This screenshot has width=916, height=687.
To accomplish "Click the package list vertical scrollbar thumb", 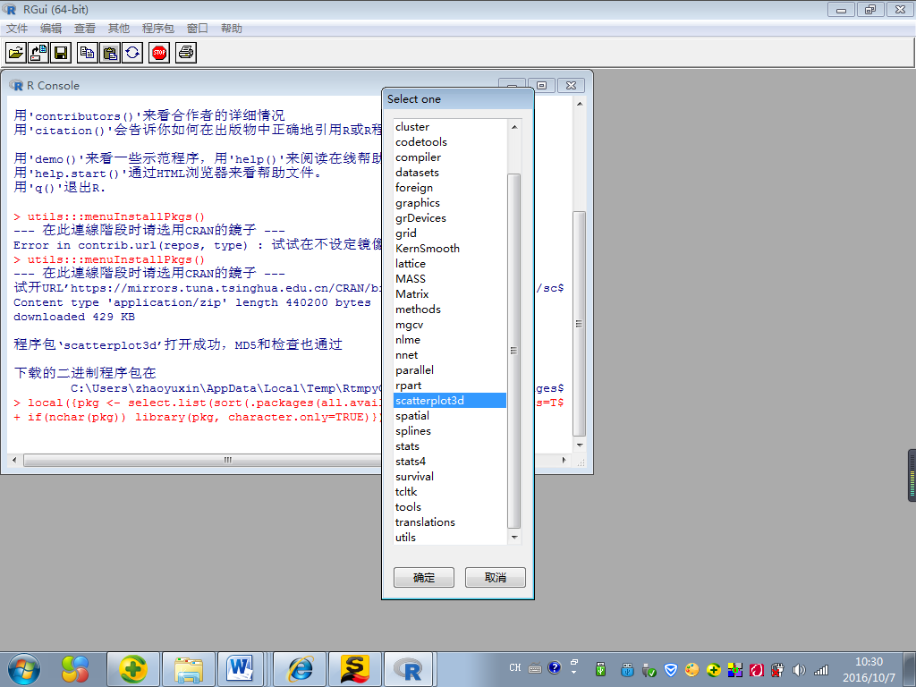I will point(514,351).
